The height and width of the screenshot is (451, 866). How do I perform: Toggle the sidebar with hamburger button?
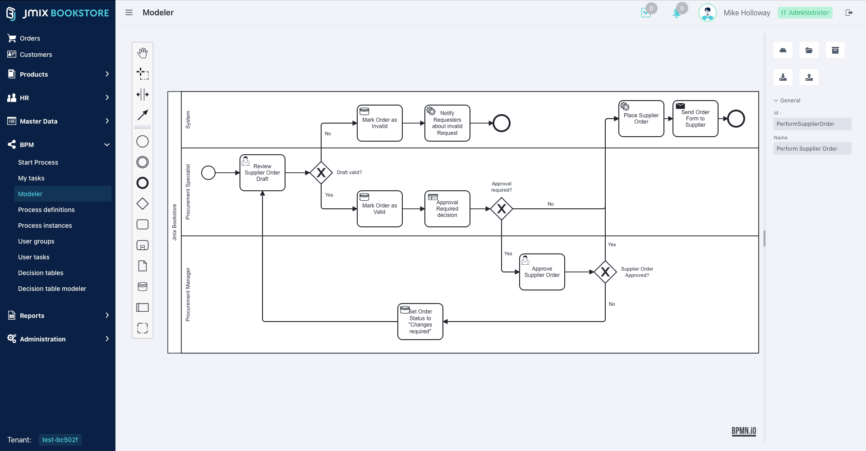[x=129, y=13]
